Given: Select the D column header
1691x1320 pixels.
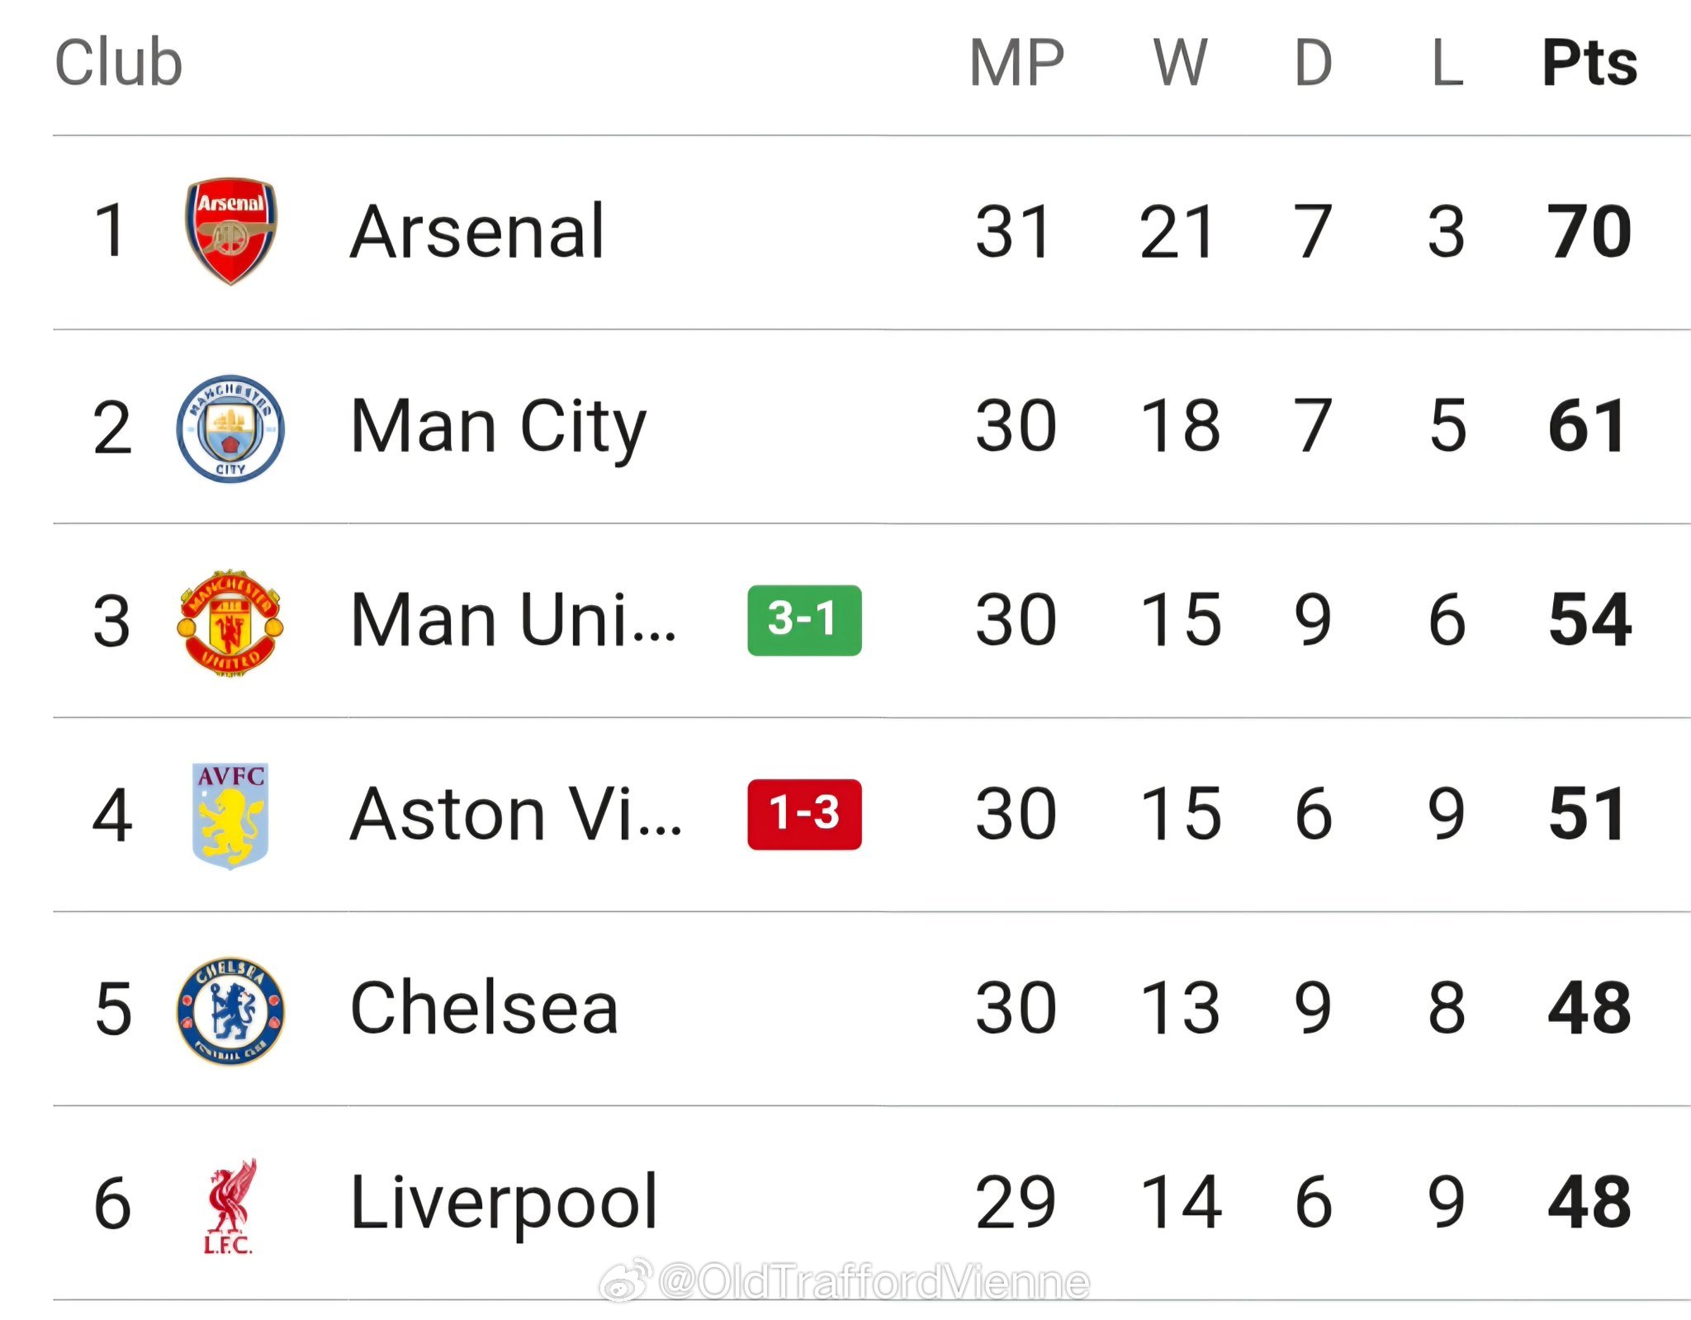Looking at the screenshot, I should [x=1313, y=63].
